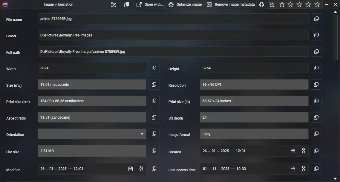Copy the Bit depth value

tap(316, 117)
